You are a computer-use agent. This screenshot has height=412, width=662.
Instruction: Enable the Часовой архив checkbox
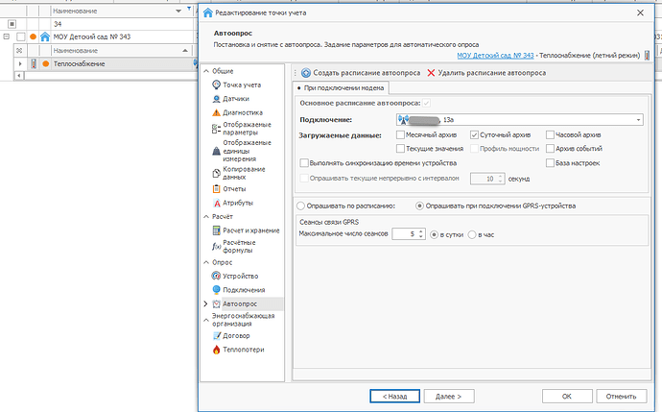549,135
